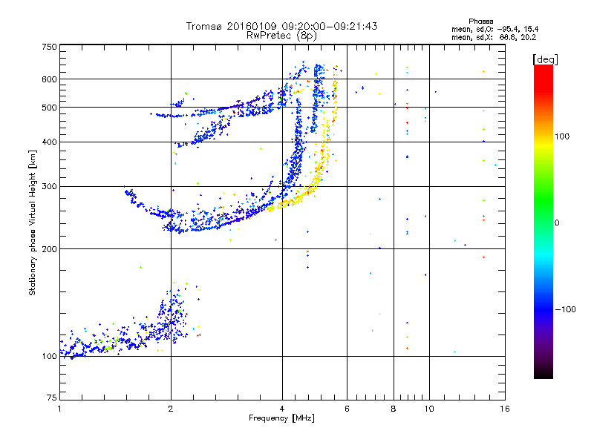Viewport: 594px width, 445px height.
Task: Click the x-axis tick label '4'
Action: (282, 409)
